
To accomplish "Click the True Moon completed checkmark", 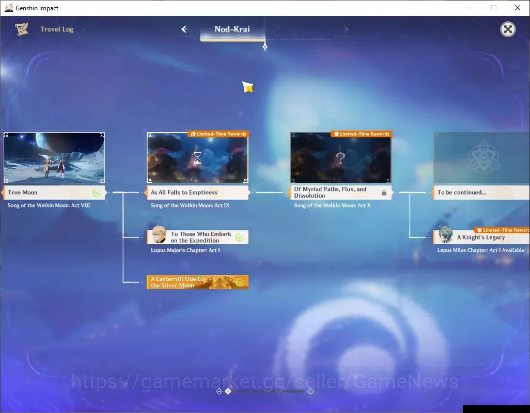I will tap(96, 193).
